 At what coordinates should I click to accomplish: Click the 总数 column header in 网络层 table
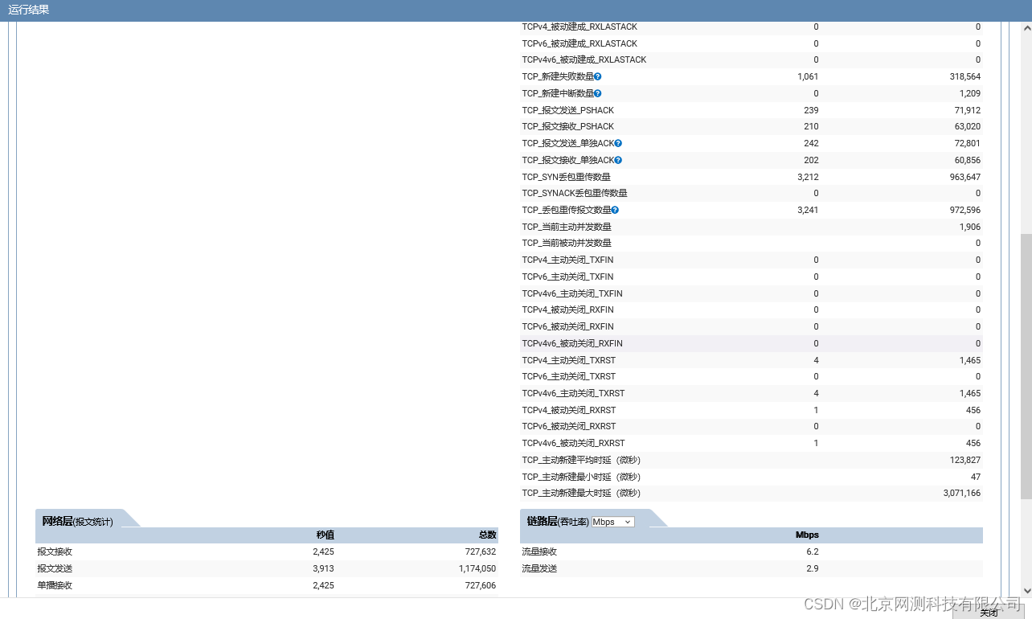click(487, 535)
